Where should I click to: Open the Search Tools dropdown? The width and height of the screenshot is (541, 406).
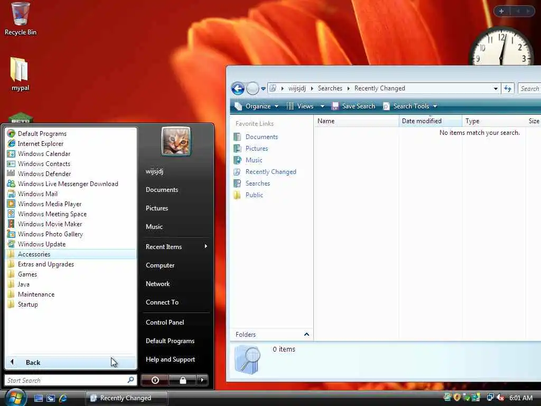(x=411, y=106)
